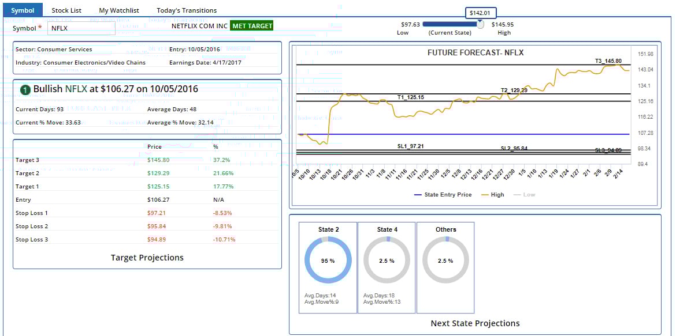Switch to the Symbol tab
The image size is (676, 336).
click(x=23, y=10)
